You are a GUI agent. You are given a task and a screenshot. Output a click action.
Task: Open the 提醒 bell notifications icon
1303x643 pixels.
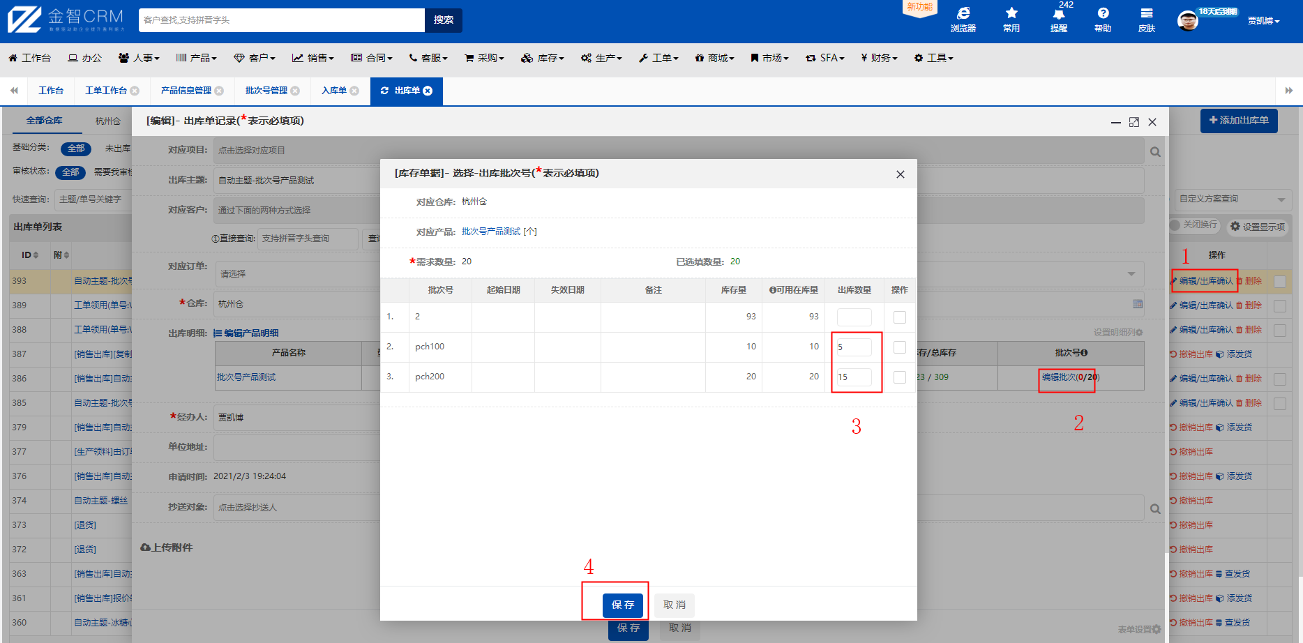[1059, 20]
